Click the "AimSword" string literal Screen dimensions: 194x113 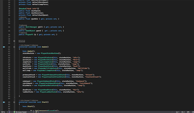pyautogui.click(x=80, y=81)
